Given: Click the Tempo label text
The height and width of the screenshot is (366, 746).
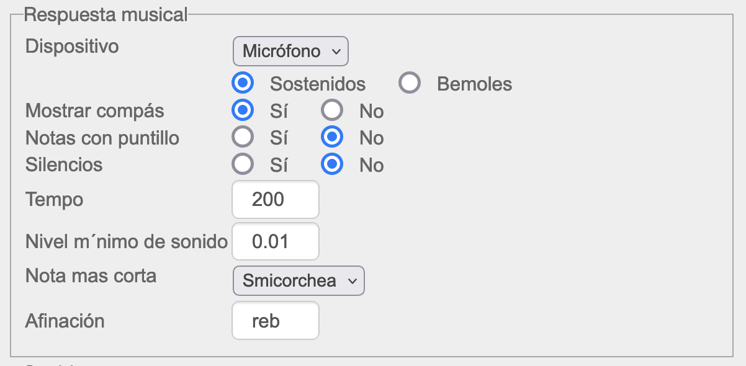Looking at the screenshot, I should pos(54,200).
